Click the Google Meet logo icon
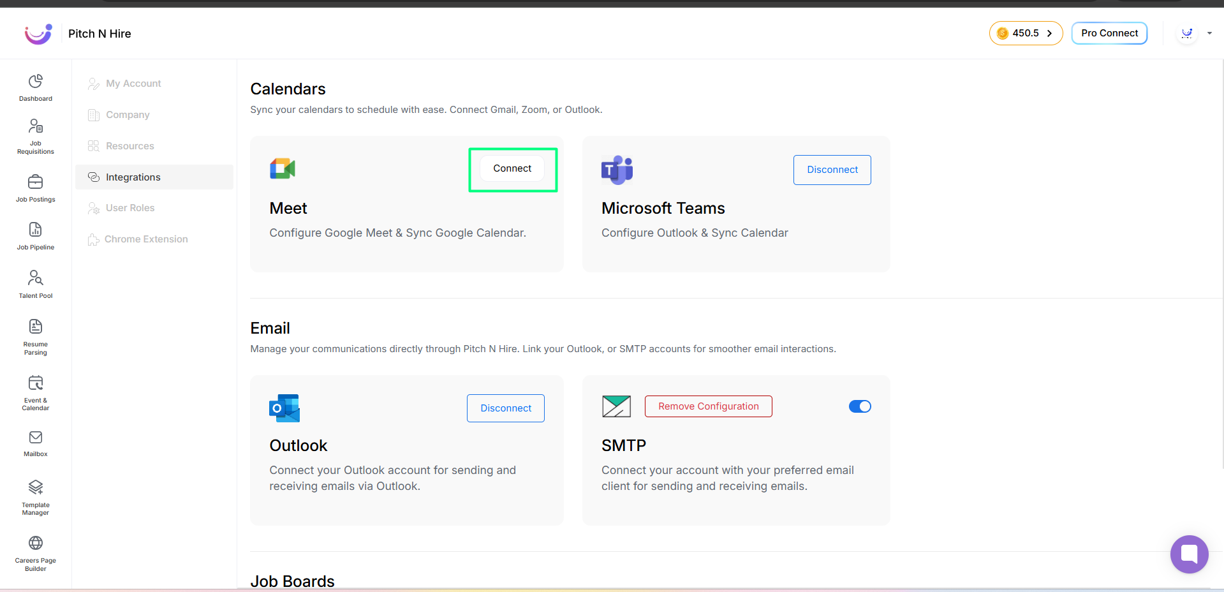The height and width of the screenshot is (592, 1224). point(283,169)
